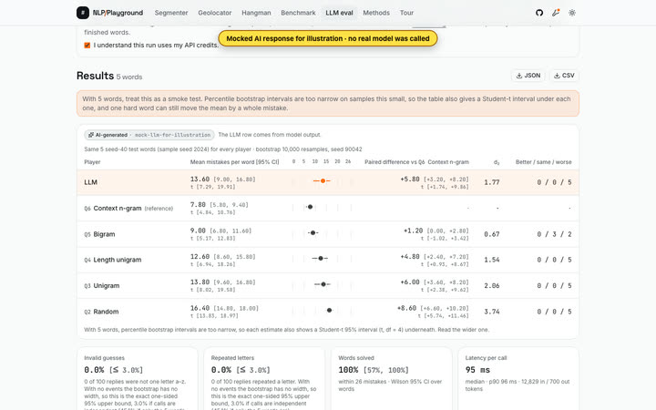Toggle light/dark theme sun icon
Viewport: 656px width, 410px height.
572,13
